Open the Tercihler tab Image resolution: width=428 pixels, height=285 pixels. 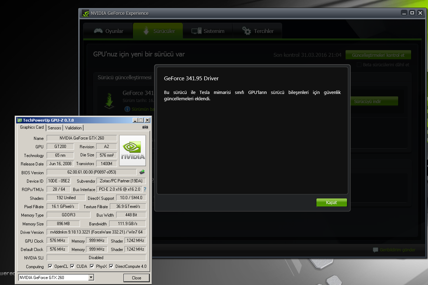(258, 31)
